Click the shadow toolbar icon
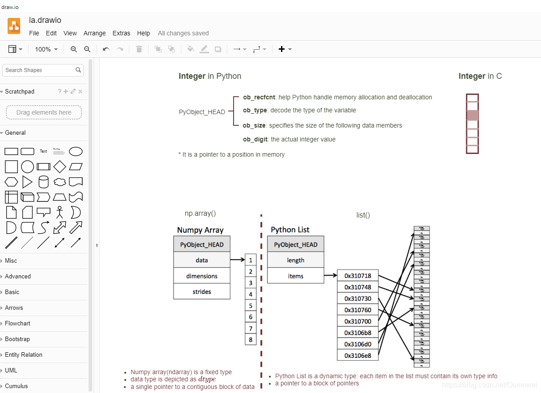This screenshot has height=393, width=541. (x=218, y=49)
